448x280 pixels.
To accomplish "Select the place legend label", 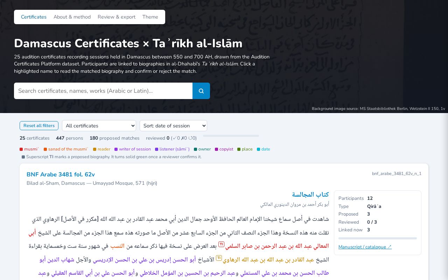I will pyautogui.click(x=247, y=149).
